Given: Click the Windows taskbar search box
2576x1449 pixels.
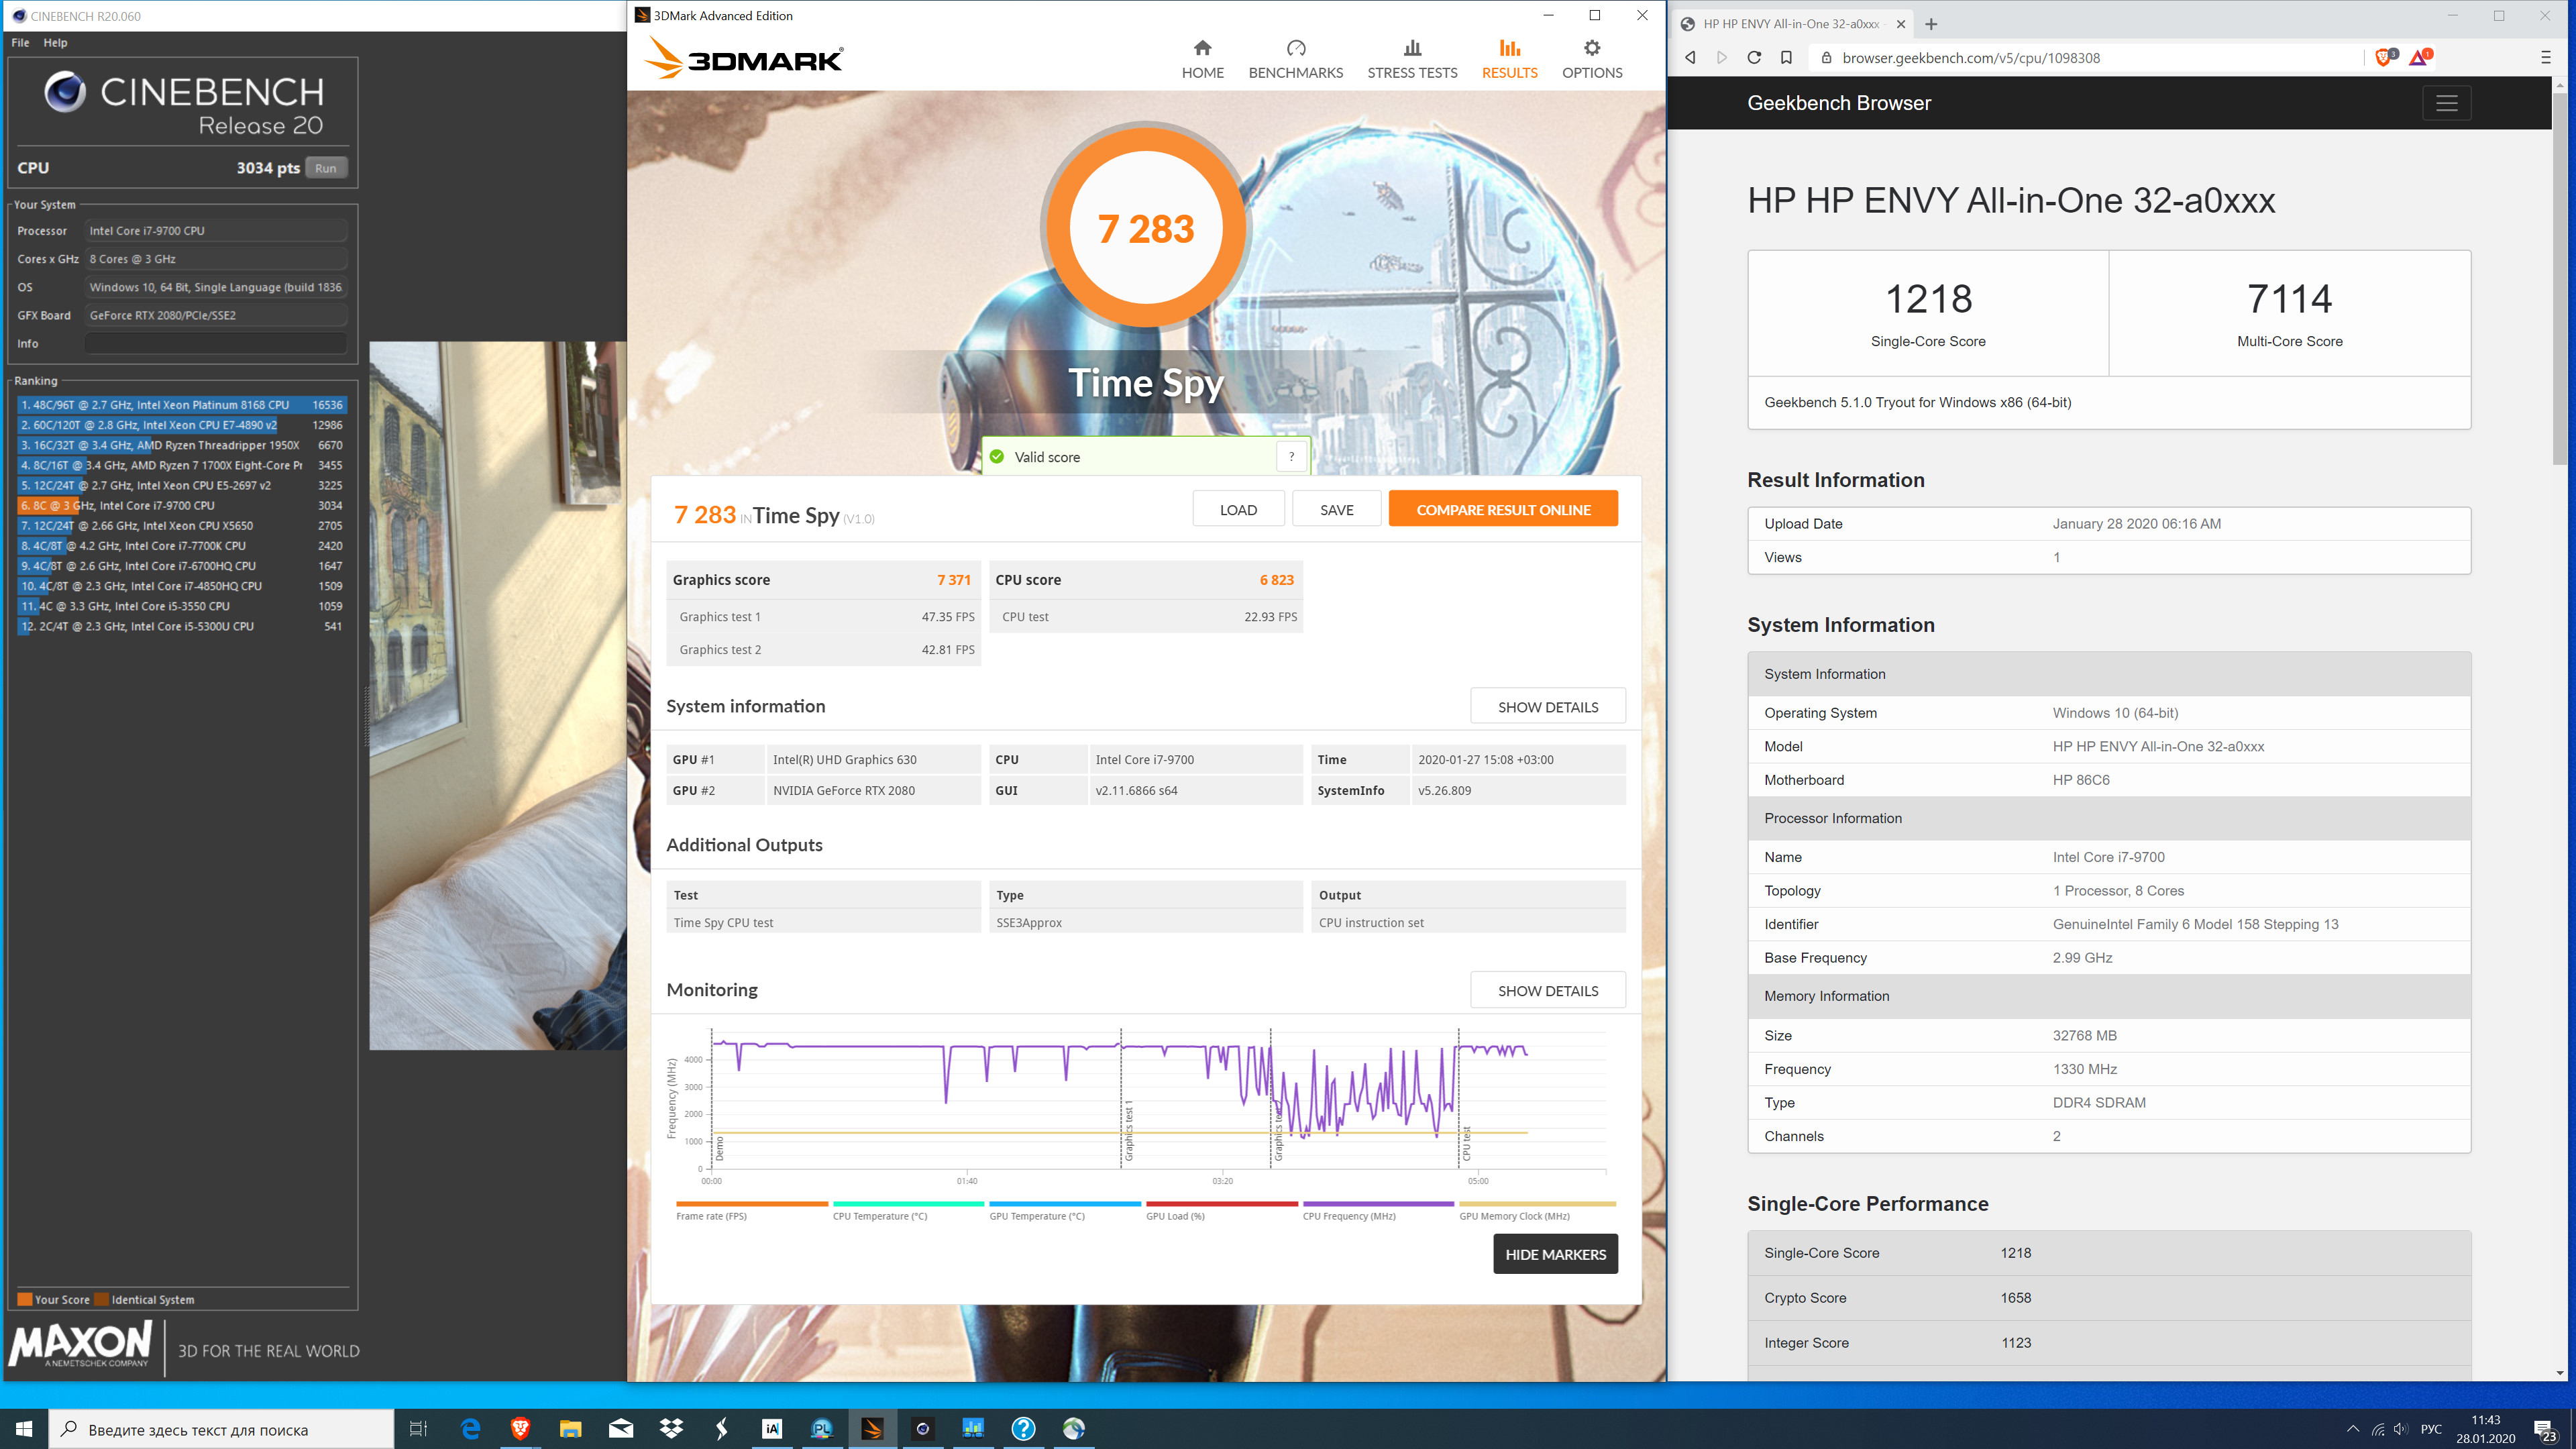Looking at the screenshot, I should click(x=221, y=1429).
